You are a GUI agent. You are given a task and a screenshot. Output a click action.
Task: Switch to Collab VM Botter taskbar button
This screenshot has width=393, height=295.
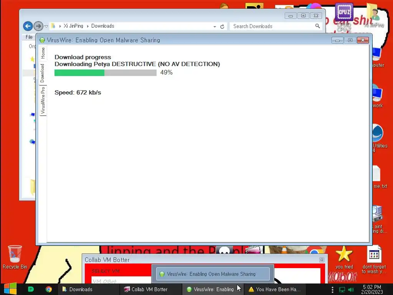[151, 289]
